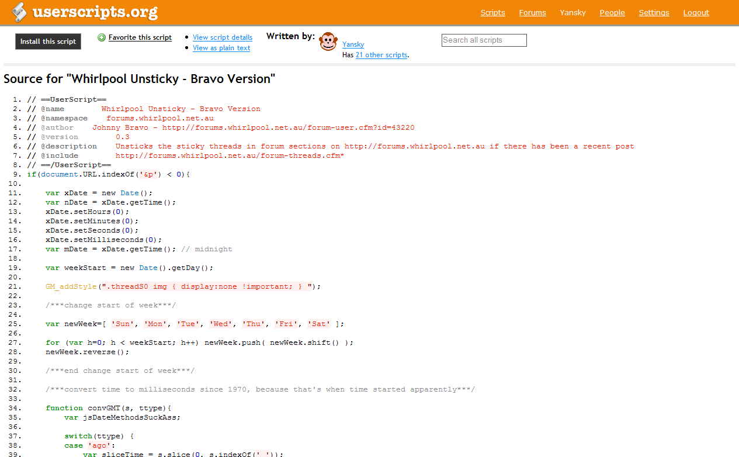The width and height of the screenshot is (739, 457).
Task: Click 'var nDate = xDate.getTime();' line
Action: (x=110, y=202)
